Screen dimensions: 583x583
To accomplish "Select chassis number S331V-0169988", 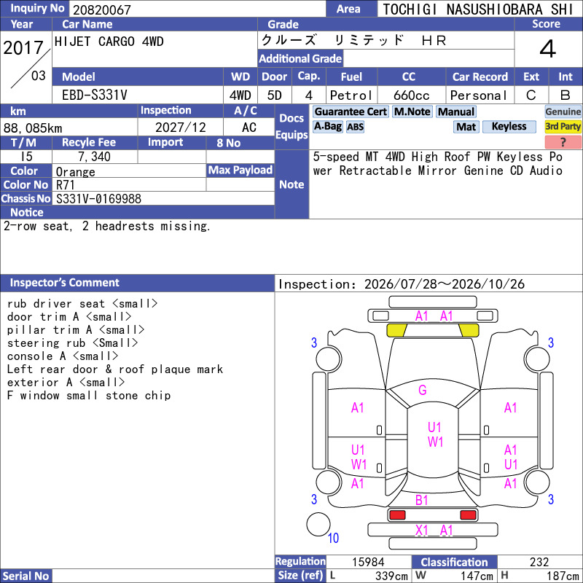I will point(98,198).
